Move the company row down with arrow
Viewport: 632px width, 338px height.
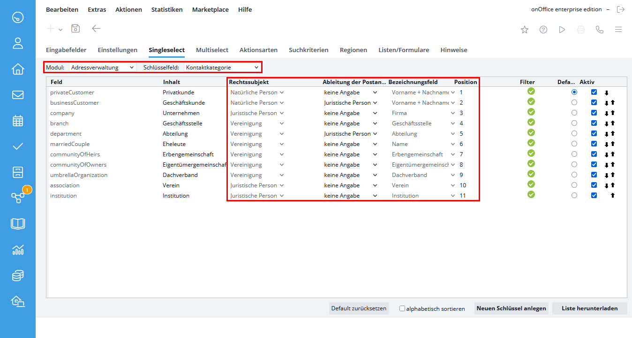[x=606, y=114]
